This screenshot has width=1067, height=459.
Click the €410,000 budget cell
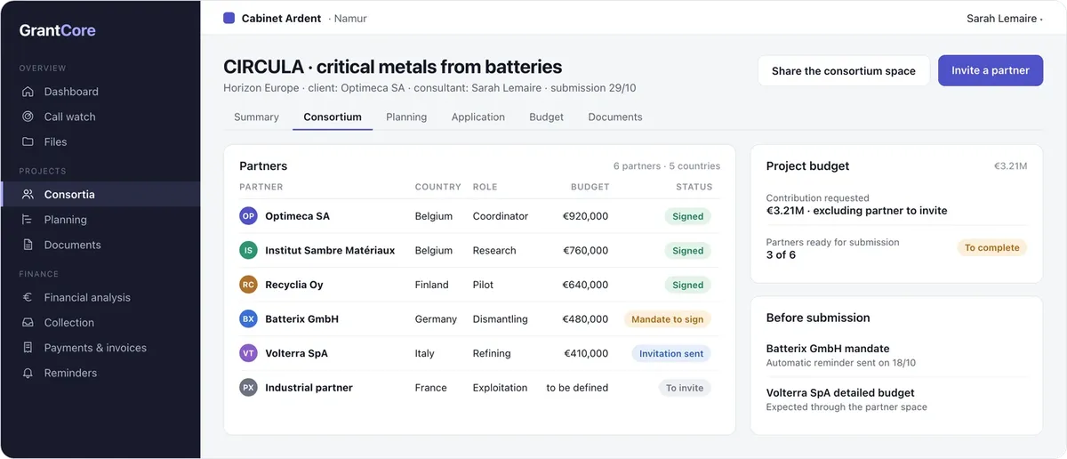[586, 353]
